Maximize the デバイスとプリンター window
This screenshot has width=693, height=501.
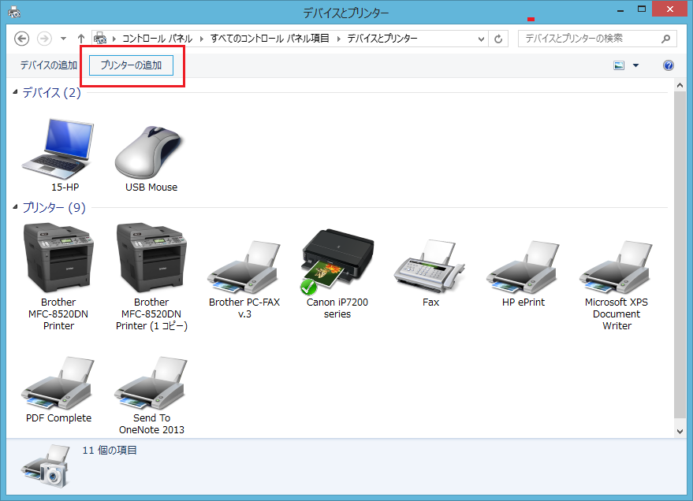coord(642,9)
